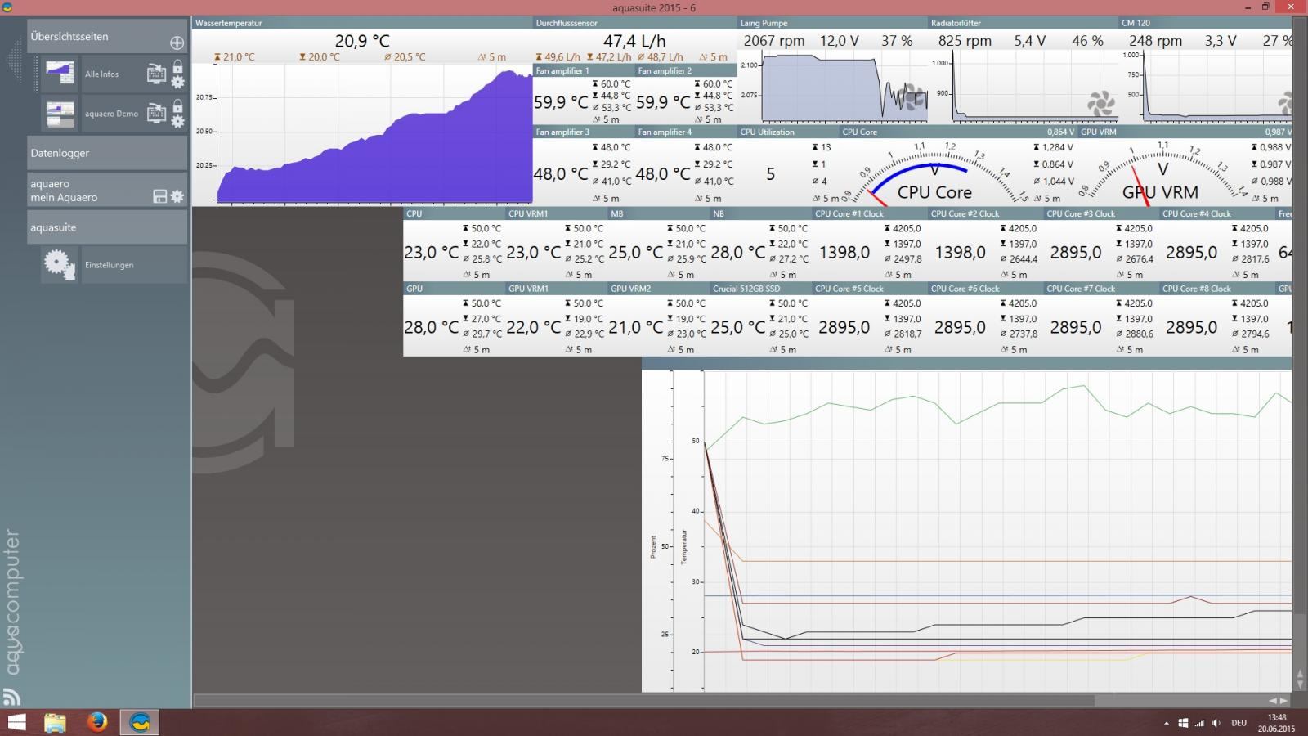Select the CPU VRM1 temperature tile

tap(557, 245)
